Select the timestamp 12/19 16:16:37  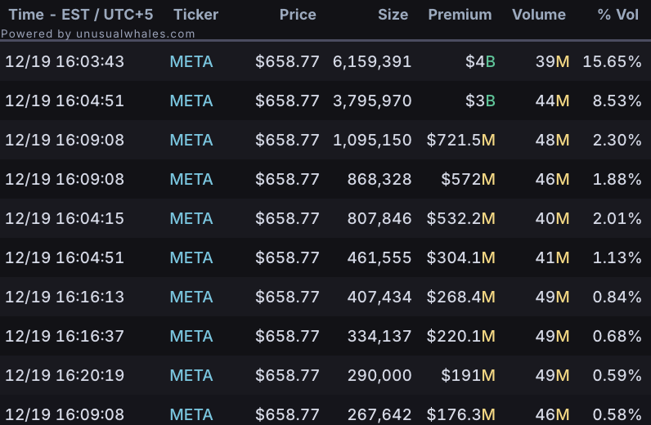(x=65, y=336)
